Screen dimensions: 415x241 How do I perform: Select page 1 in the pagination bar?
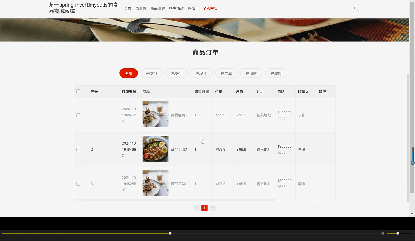click(204, 208)
